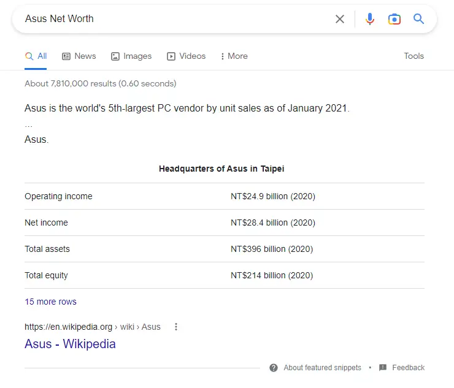Select the NT$24.9 billion (2020) value

(273, 196)
